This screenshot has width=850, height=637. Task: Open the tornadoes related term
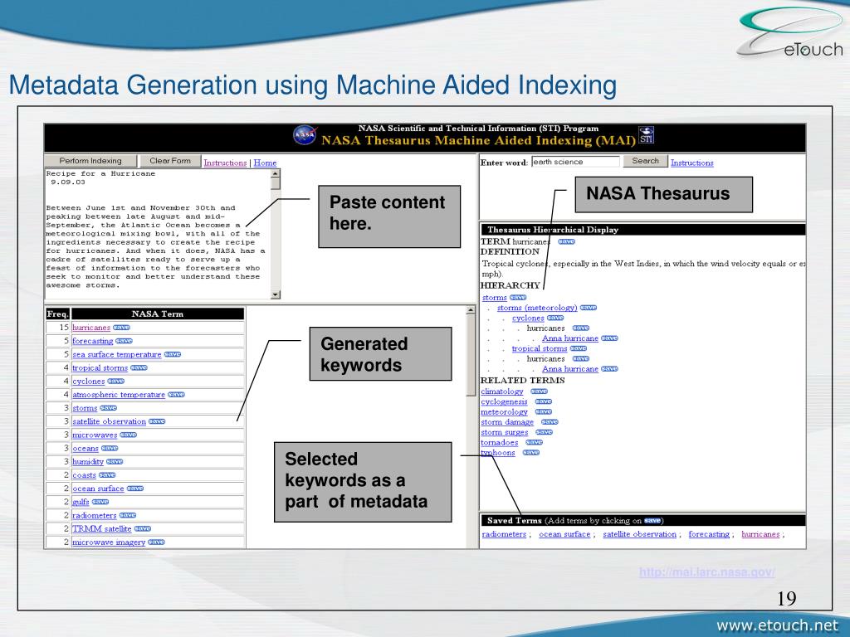tap(499, 443)
